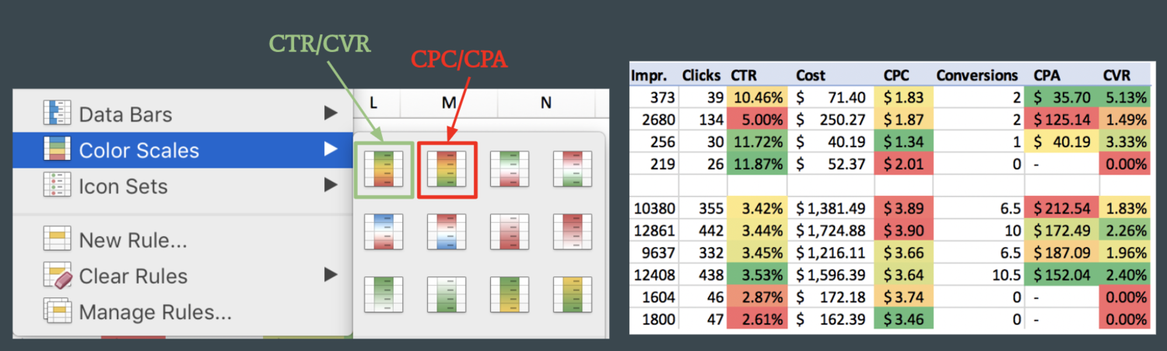Expand the Clear Rules submenu arrow

(x=331, y=275)
